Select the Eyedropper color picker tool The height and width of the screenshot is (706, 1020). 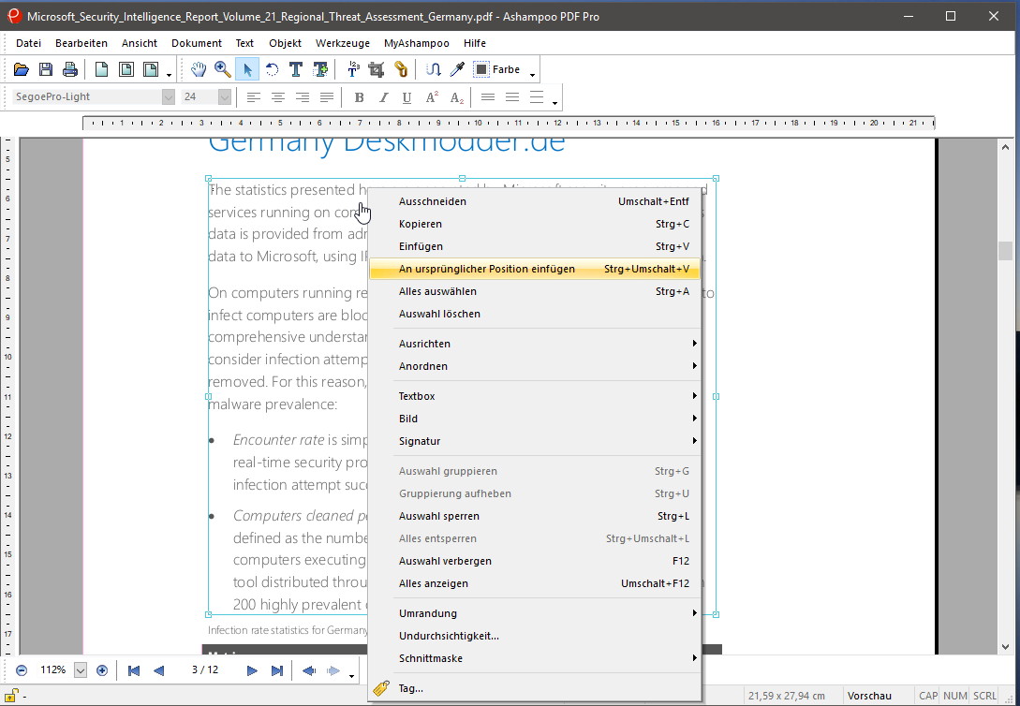(457, 69)
